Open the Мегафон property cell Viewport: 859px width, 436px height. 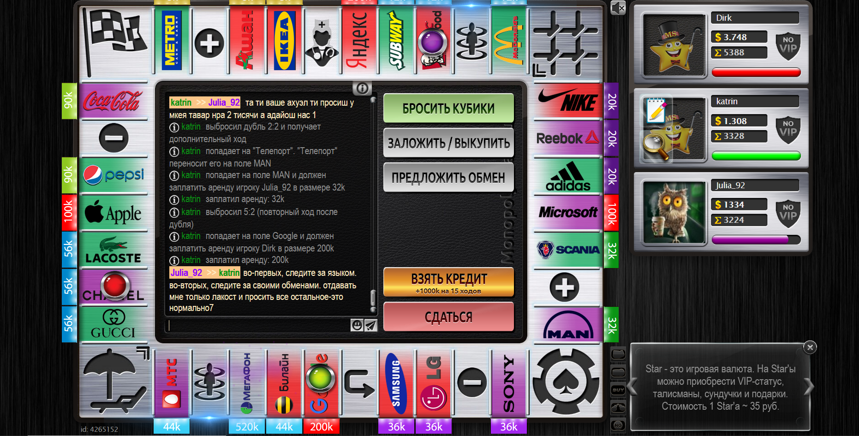tap(247, 384)
